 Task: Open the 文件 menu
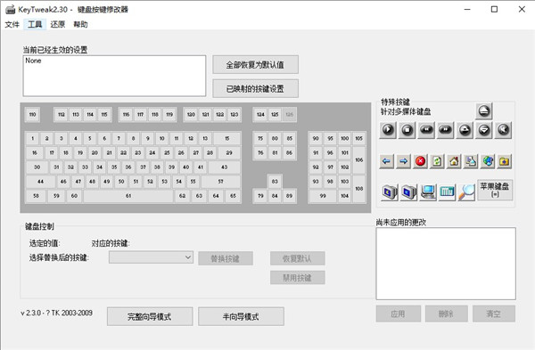click(12, 24)
